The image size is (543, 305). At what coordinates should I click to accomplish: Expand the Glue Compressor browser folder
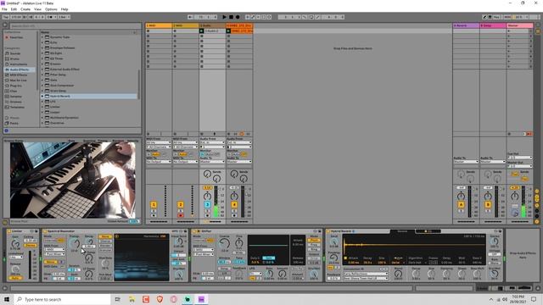42,86
